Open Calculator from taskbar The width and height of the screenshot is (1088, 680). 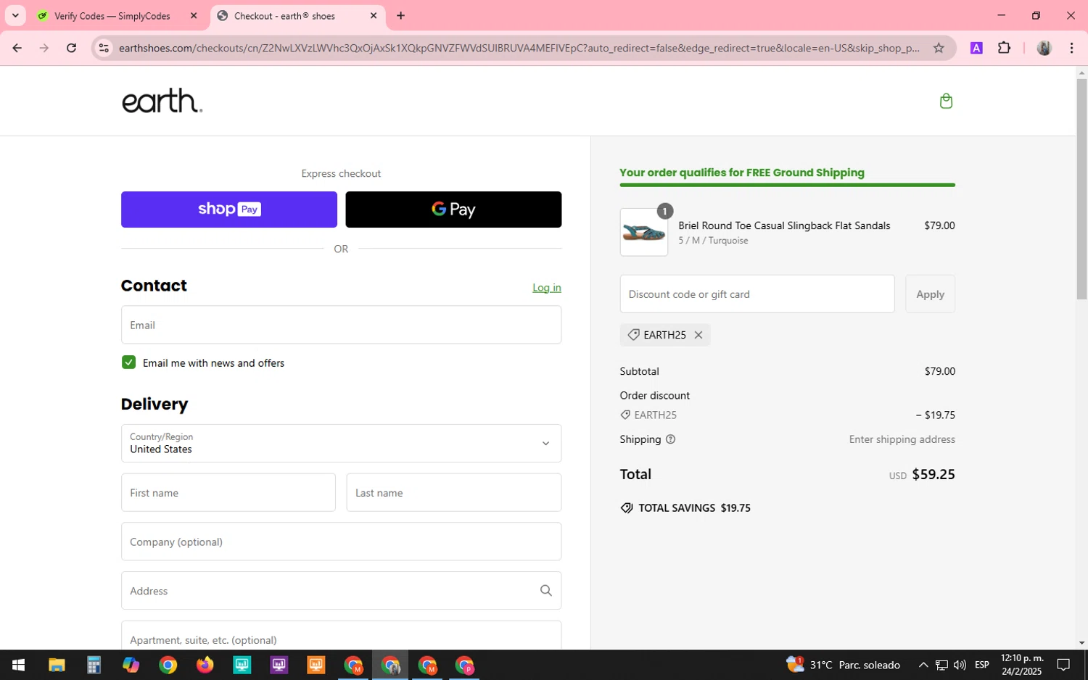click(94, 665)
